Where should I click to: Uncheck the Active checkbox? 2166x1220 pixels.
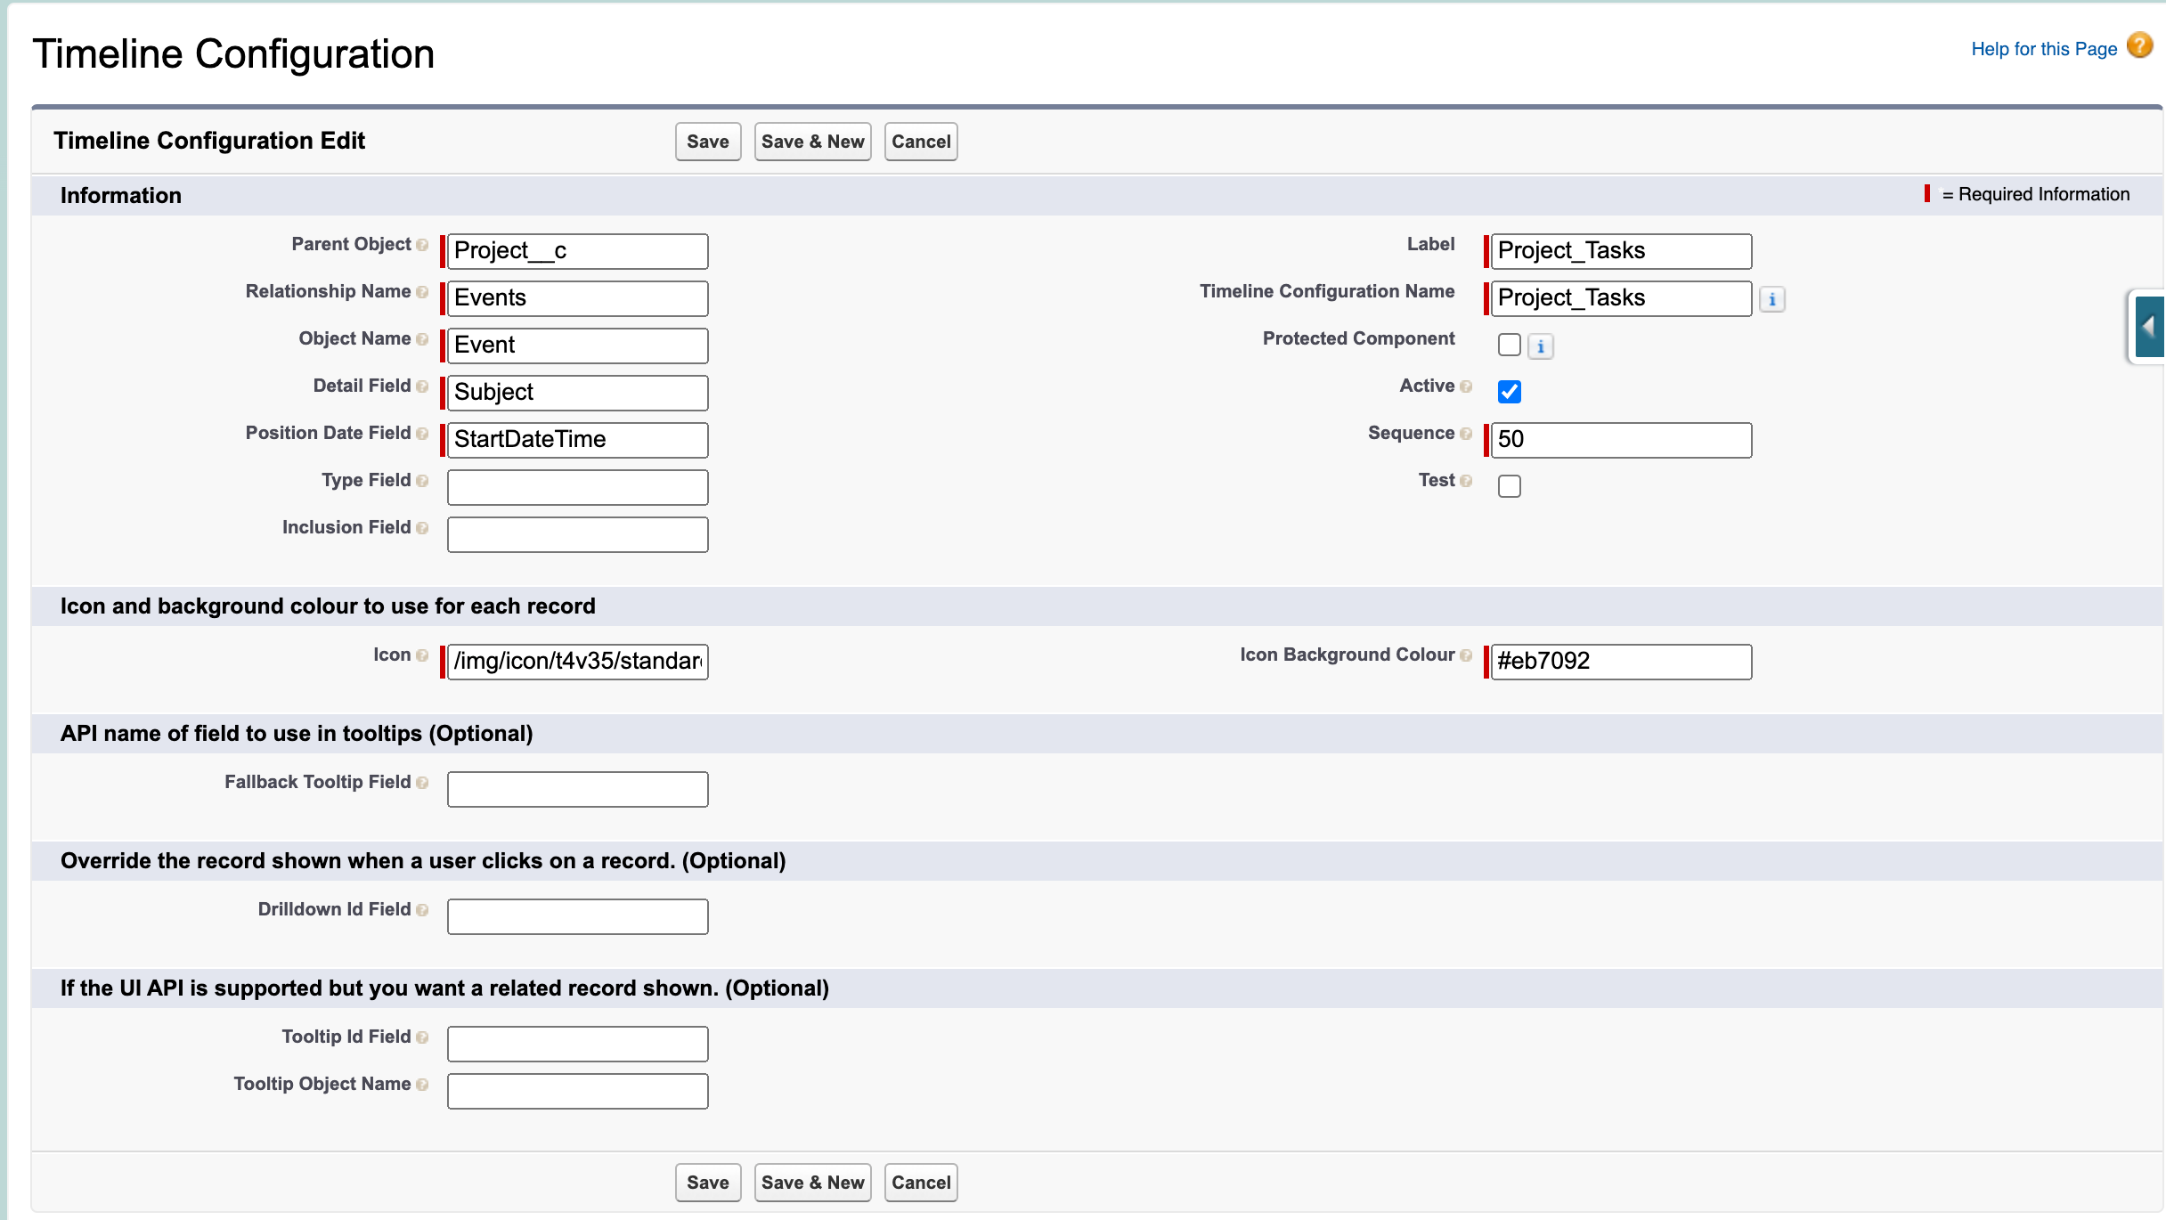[1509, 391]
